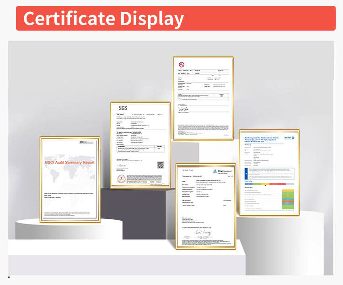The image size is (343, 285).
Task: Open the amfori monitoring result document
Action: 269,171
